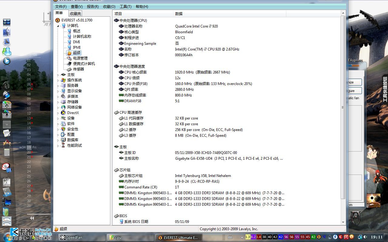The width and height of the screenshot is (388, 242).
Task: Click the purple 8.2 sensor tray icon
Action: tap(253, 237)
